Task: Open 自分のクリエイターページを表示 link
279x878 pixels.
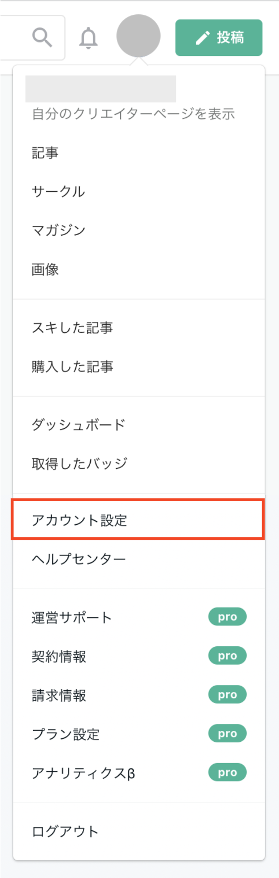Action: [x=133, y=114]
